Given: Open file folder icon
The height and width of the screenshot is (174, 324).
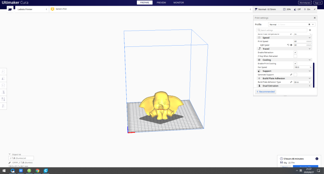Looking at the screenshot, I should tap(10, 9).
